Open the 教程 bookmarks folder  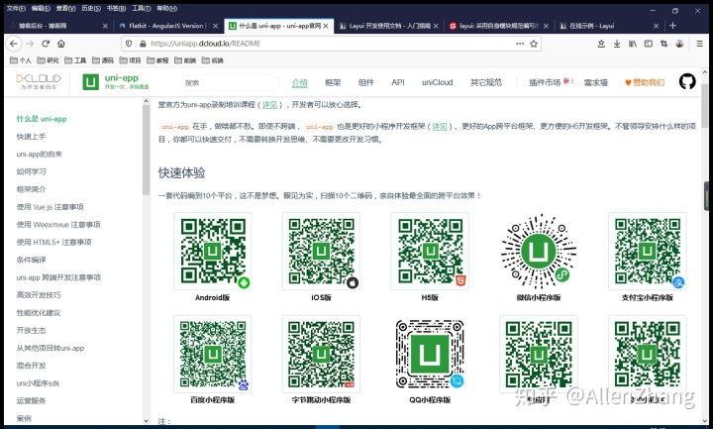pyautogui.click(x=157, y=60)
